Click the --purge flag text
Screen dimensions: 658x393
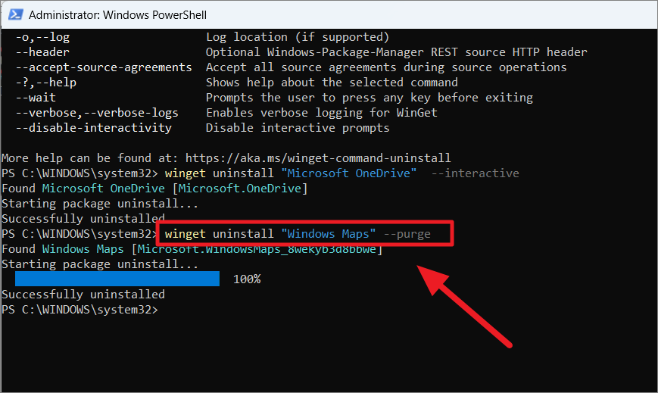tap(407, 234)
